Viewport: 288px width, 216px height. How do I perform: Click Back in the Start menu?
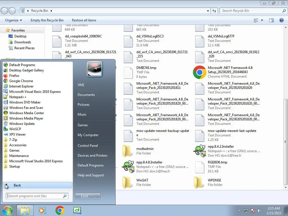[x=38, y=185]
